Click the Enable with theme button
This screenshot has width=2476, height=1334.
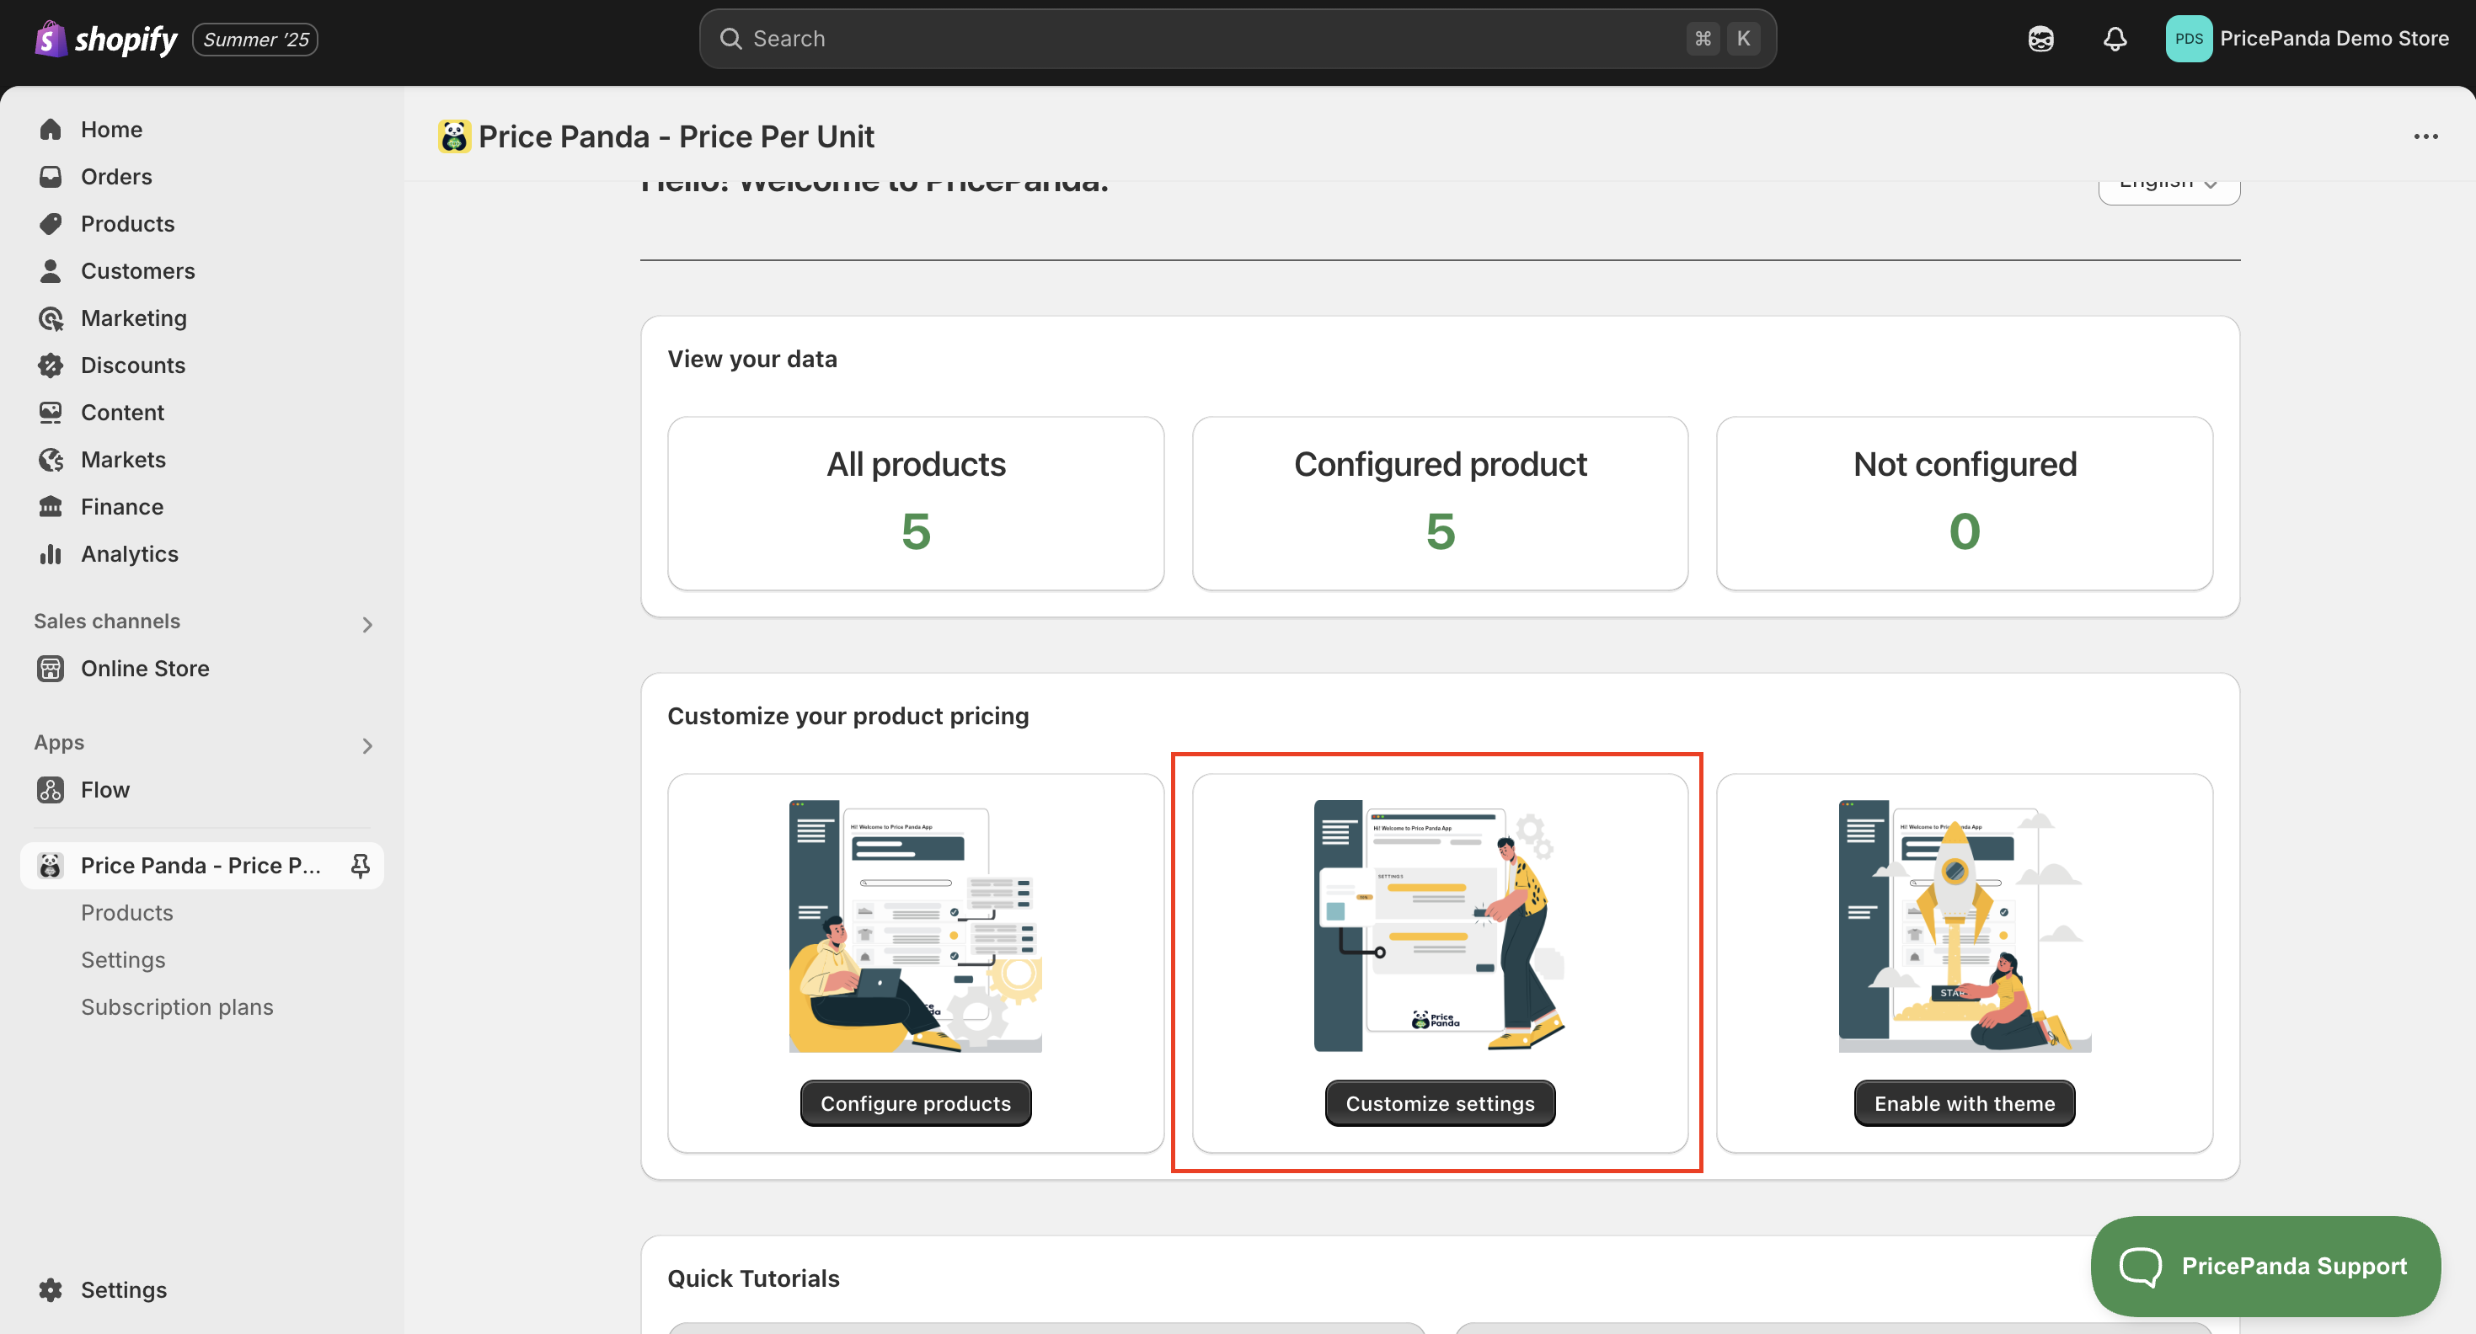click(x=1964, y=1102)
